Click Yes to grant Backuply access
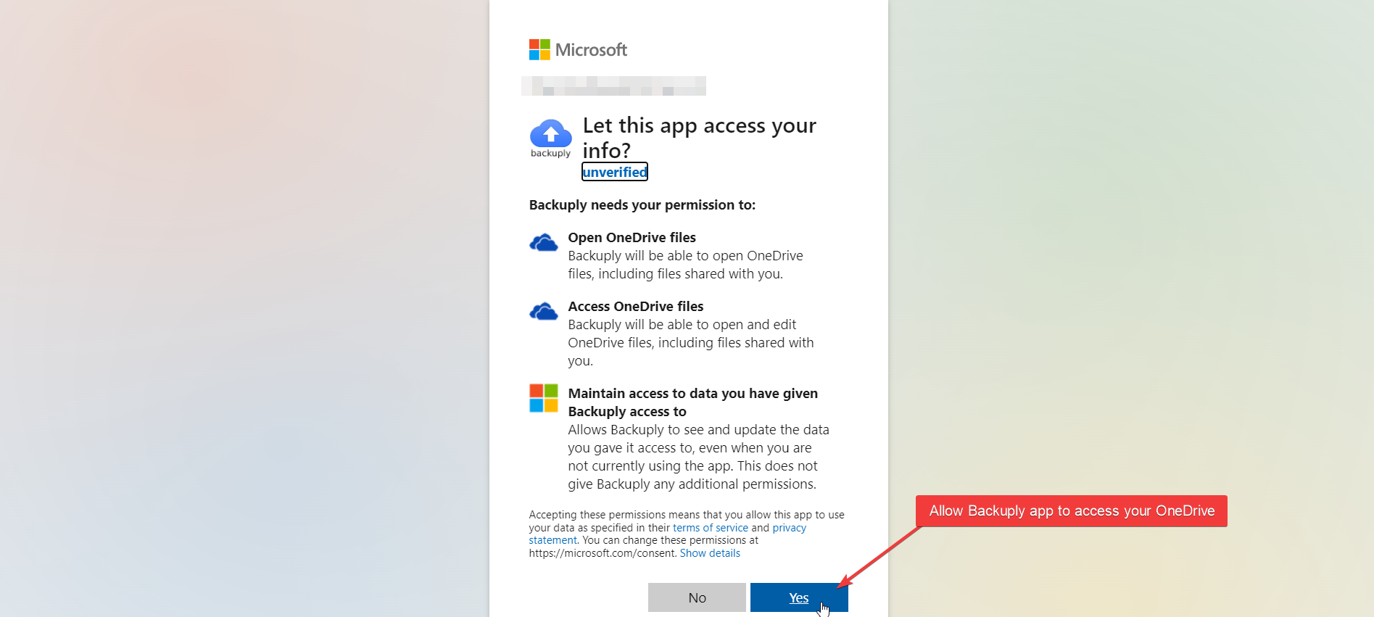This screenshot has width=1374, height=617. click(x=799, y=597)
